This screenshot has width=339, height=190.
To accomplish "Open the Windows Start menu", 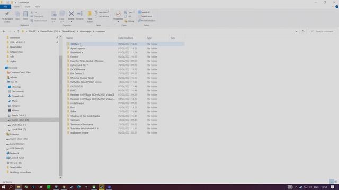I will click(x=4, y=187).
